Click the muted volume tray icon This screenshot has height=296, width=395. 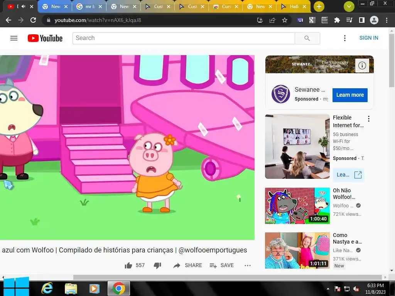(x=356, y=289)
